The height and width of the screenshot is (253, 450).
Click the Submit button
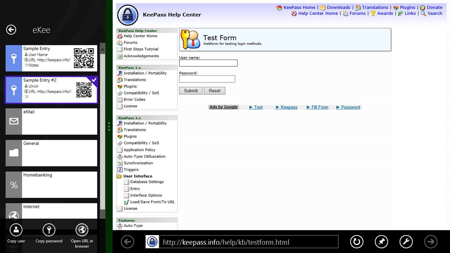pyautogui.click(x=191, y=91)
